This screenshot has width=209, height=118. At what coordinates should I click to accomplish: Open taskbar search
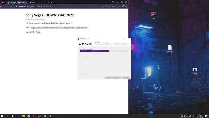(7, 116)
